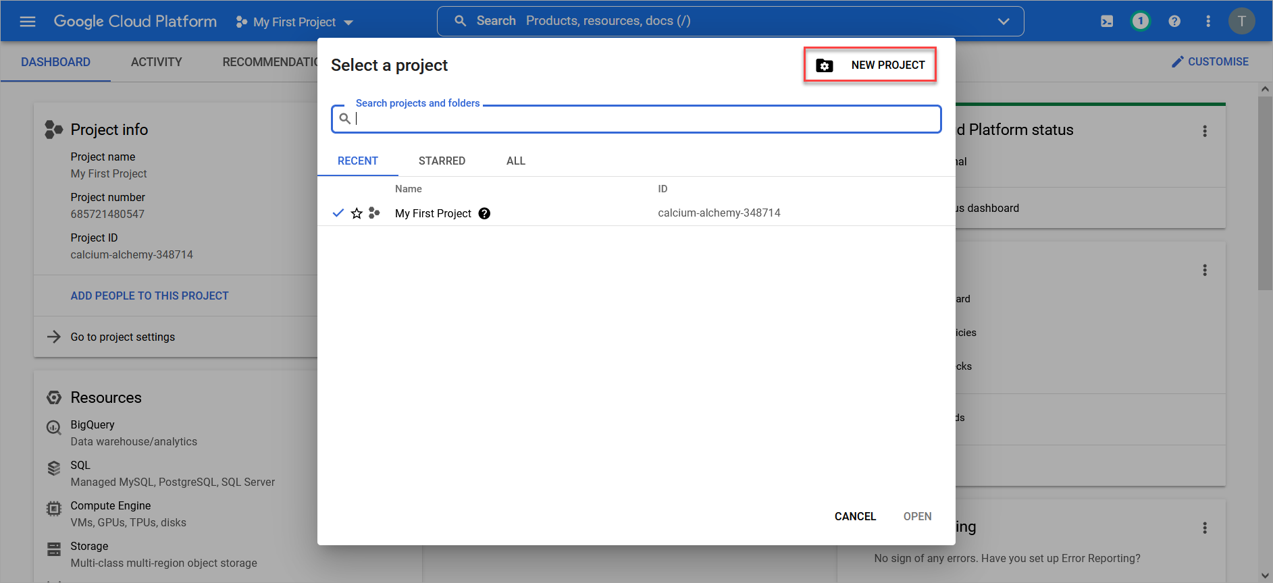Select the RECENT tab
Image resolution: width=1273 pixels, height=583 pixels.
point(358,161)
